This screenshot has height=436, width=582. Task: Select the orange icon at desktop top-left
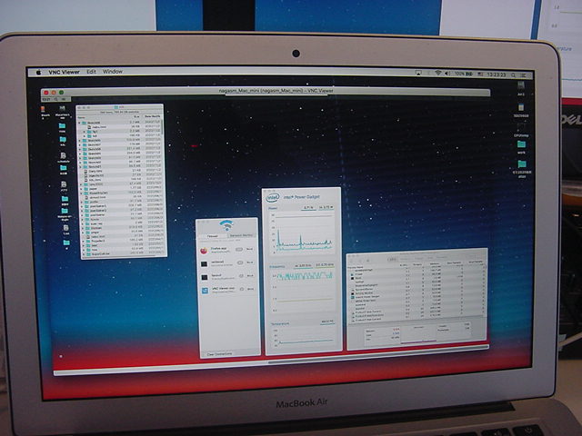click(x=44, y=111)
